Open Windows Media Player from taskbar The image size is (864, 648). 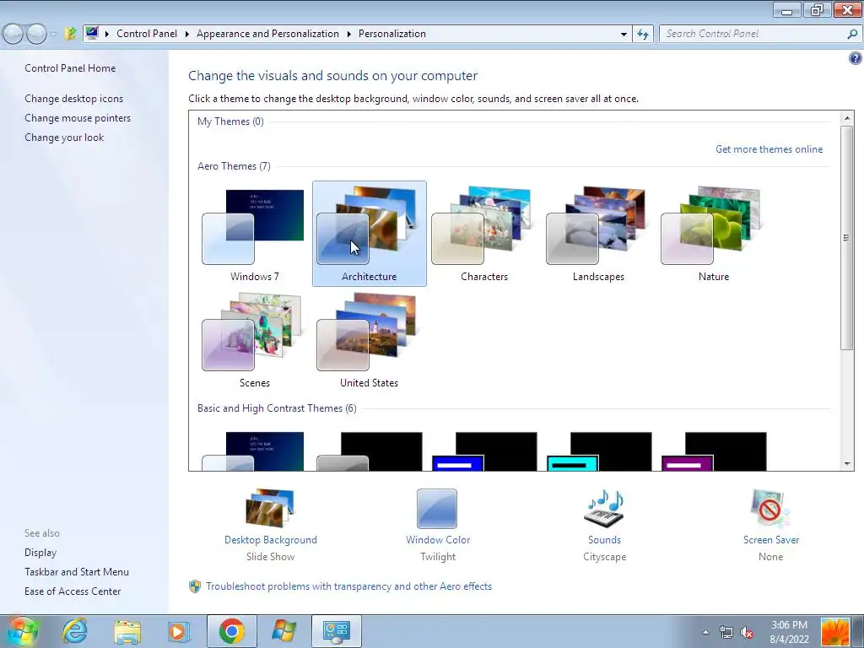pyautogui.click(x=179, y=631)
